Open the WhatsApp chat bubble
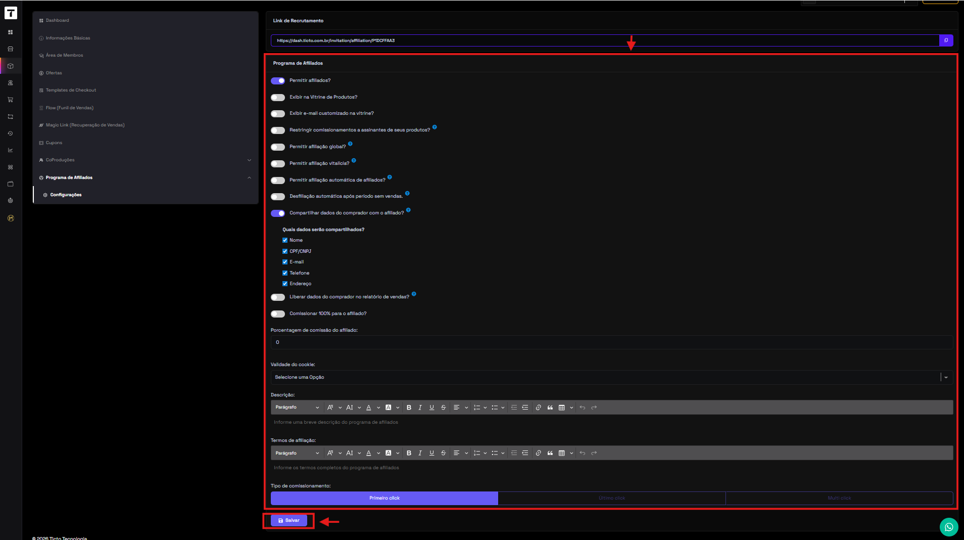The width and height of the screenshot is (964, 540). coord(948,527)
